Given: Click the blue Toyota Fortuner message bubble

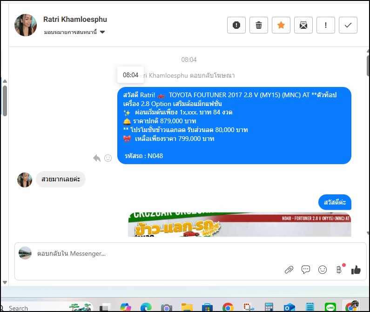Looking at the screenshot, I should (234, 126).
